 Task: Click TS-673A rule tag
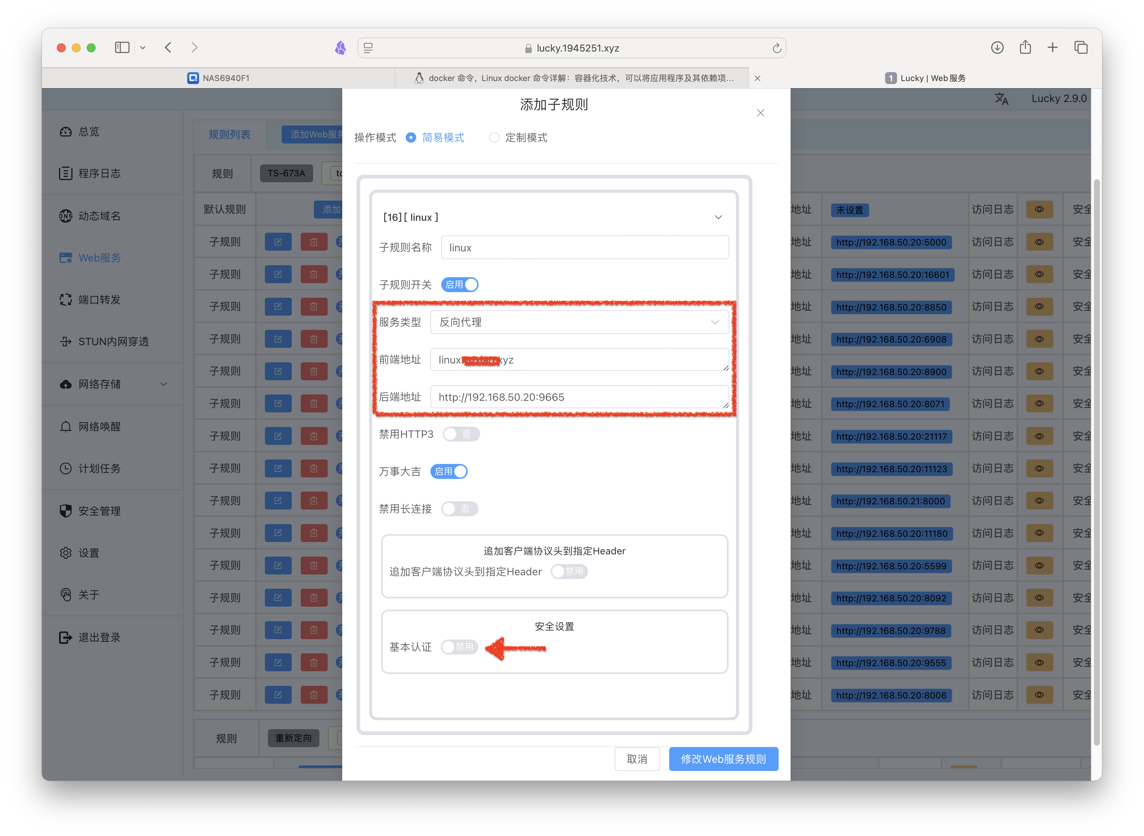tap(286, 174)
